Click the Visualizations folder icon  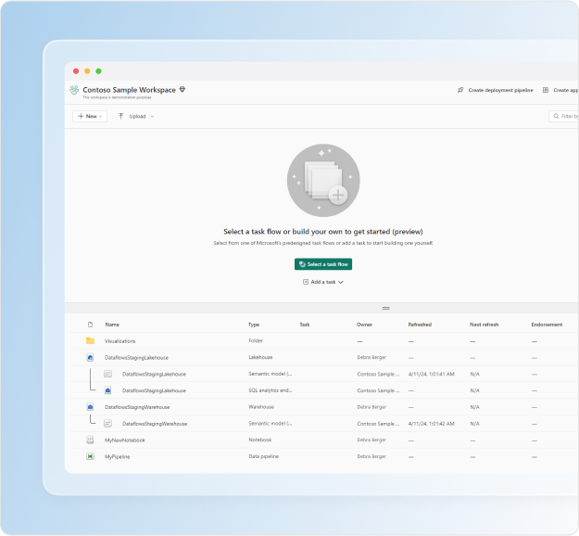[x=90, y=340]
